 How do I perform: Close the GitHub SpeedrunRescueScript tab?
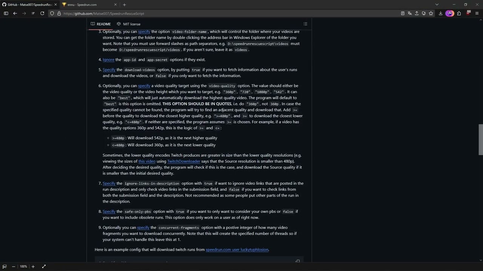point(55,5)
